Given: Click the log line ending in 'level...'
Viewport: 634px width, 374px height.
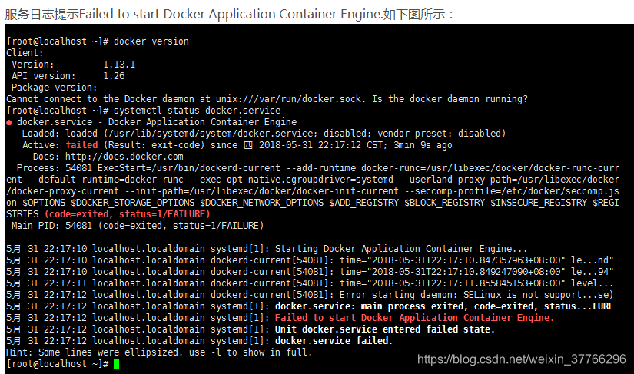Looking at the screenshot, I should (310, 283).
